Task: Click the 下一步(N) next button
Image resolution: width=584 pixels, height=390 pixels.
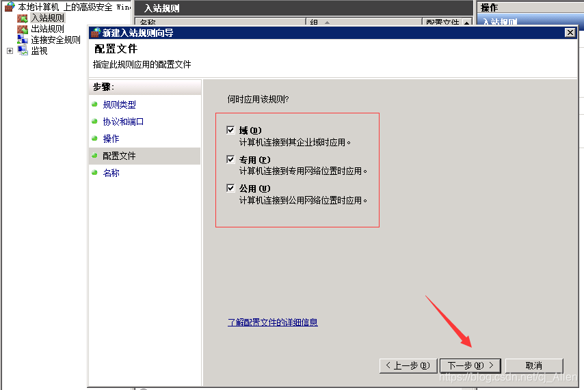Action: pyautogui.click(x=470, y=366)
